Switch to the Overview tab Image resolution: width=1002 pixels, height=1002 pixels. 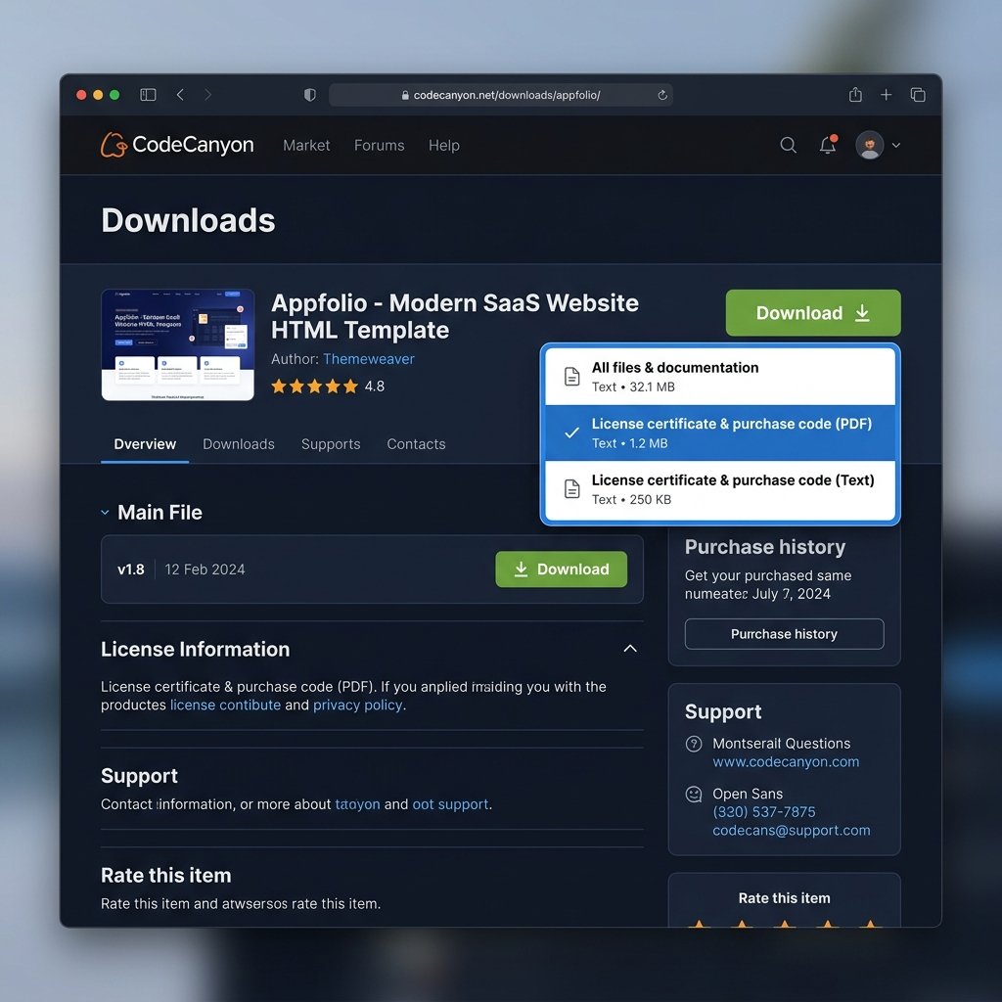click(x=145, y=444)
